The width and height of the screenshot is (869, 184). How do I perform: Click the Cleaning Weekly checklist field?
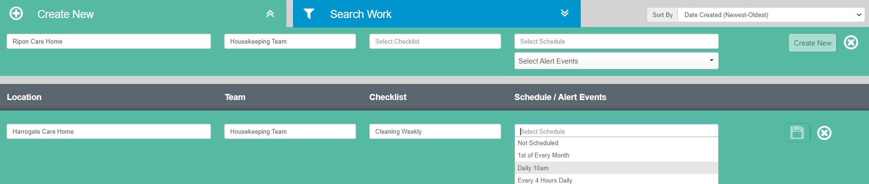435,131
